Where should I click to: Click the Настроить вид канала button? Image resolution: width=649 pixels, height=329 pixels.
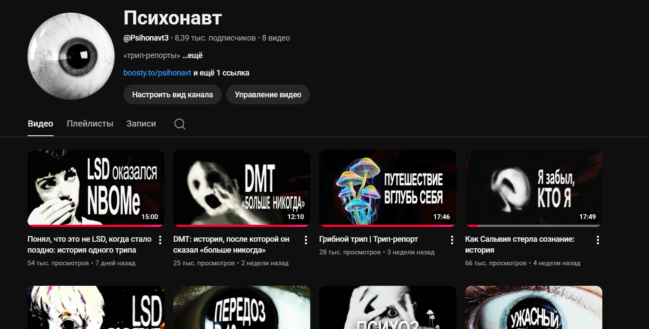coord(172,95)
